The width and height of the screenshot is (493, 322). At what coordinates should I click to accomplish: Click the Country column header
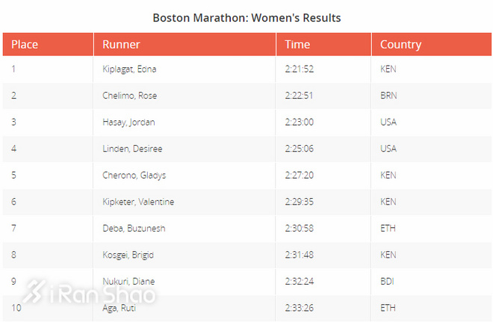(x=400, y=45)
